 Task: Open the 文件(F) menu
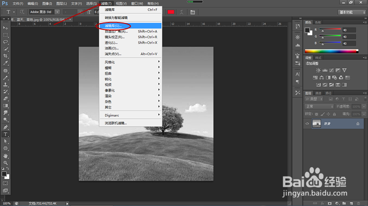[18, 4]
